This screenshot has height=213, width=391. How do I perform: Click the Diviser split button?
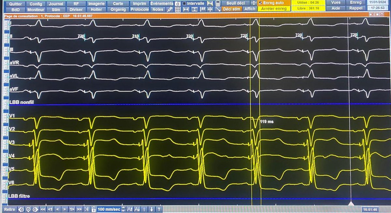tap(76, 9)
